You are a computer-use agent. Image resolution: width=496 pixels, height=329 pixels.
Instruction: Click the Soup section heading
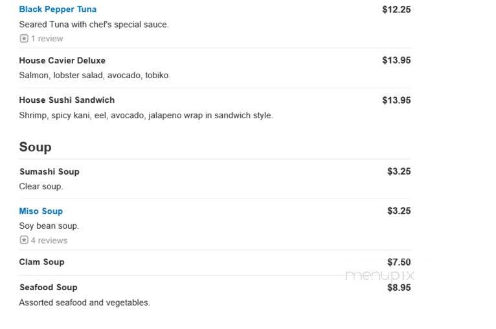pyautogui.click(x=35, y=147)
